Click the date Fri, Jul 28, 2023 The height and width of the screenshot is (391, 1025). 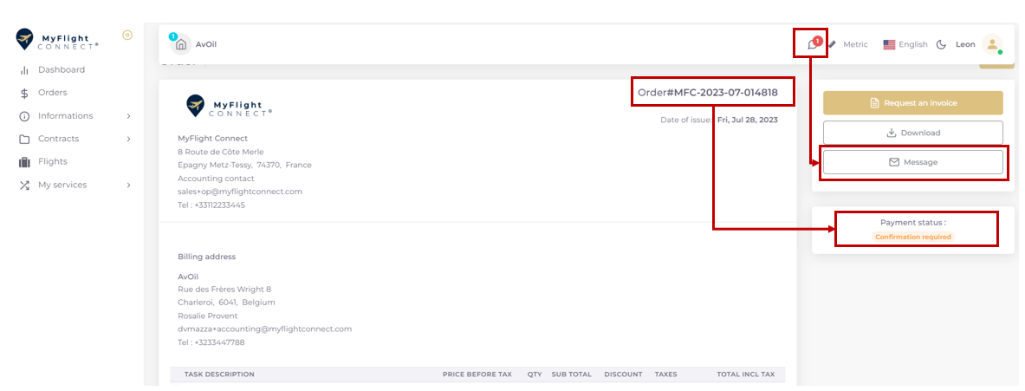coord(747,121)
